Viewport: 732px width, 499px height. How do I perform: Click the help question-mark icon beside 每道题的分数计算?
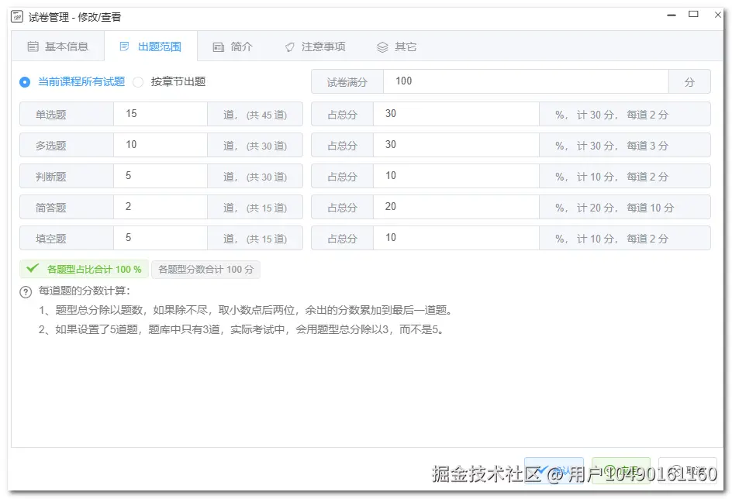(26, 292)
